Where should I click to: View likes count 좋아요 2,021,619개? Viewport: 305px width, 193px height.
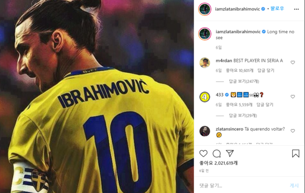[219, 163]
